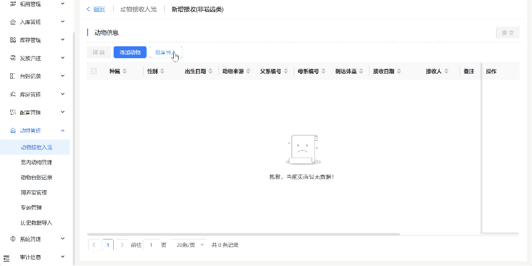The image size is (532, 266).
Task: Click the 审计信息 menu label
Action: tap(31, 257)
